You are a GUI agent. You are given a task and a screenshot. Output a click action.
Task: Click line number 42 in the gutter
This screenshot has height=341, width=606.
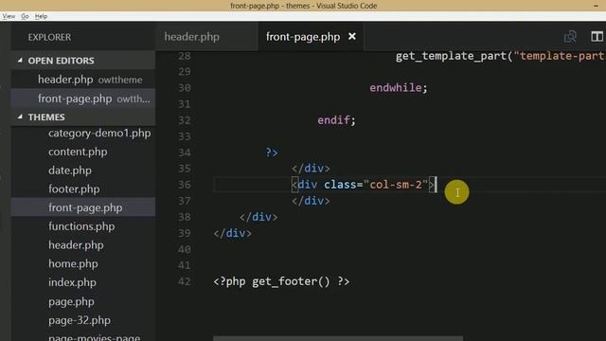pyautogui.click(x=185, y=281)
